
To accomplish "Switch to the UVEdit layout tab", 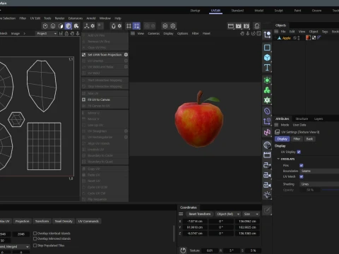I will 215,11.
